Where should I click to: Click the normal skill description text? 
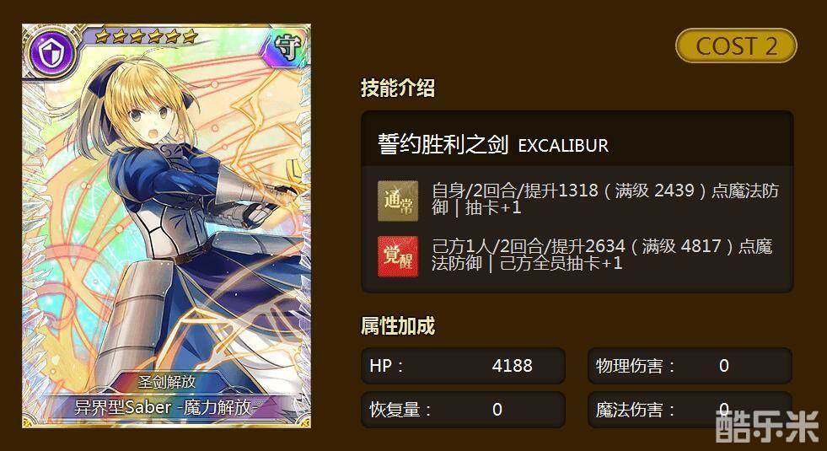605,199
